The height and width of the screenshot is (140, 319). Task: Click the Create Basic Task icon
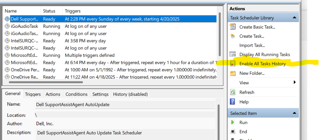[x=233, y=27]
